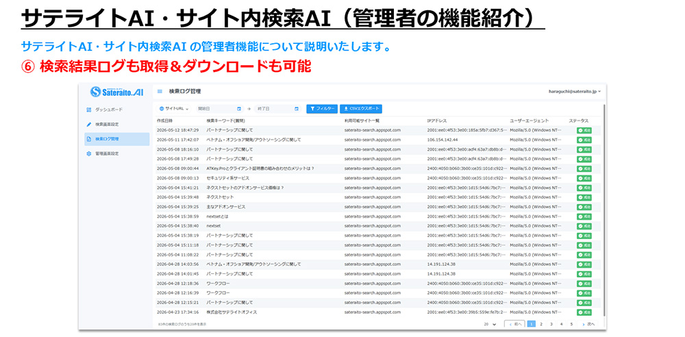Open 管理画面設定 in the sidebar

(116, 153)
